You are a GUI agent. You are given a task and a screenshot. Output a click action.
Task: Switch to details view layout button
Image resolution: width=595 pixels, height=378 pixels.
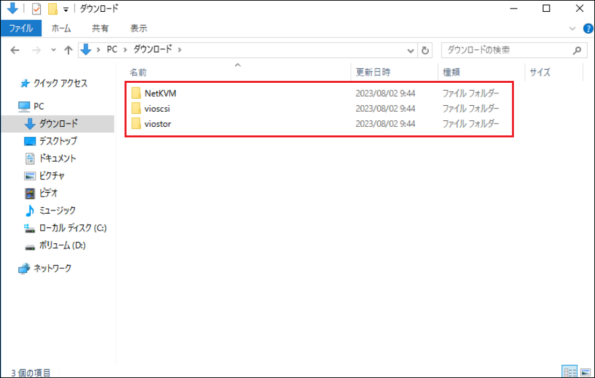(x=569, y=372)
